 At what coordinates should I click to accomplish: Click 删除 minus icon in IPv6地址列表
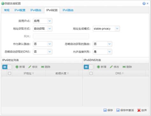tap(43, 67)
